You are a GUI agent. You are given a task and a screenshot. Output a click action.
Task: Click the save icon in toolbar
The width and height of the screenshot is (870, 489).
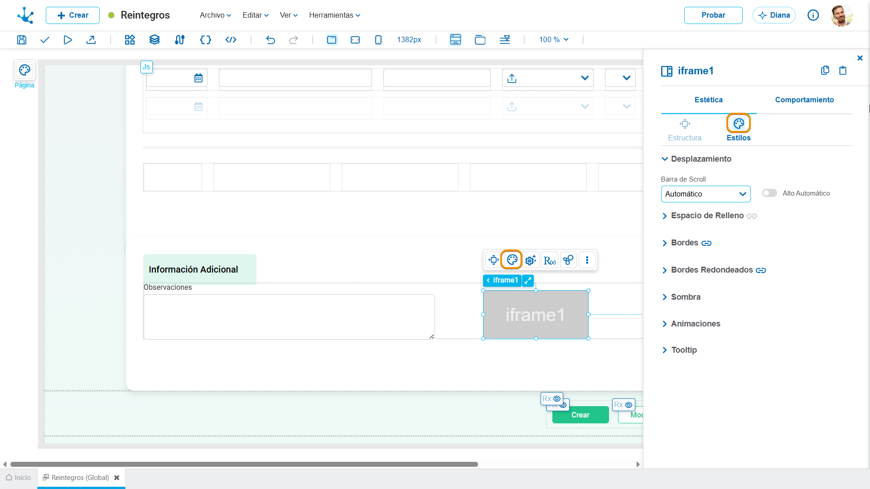point(21,40)
